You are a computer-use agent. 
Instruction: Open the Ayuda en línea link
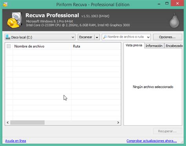point(16,141)
